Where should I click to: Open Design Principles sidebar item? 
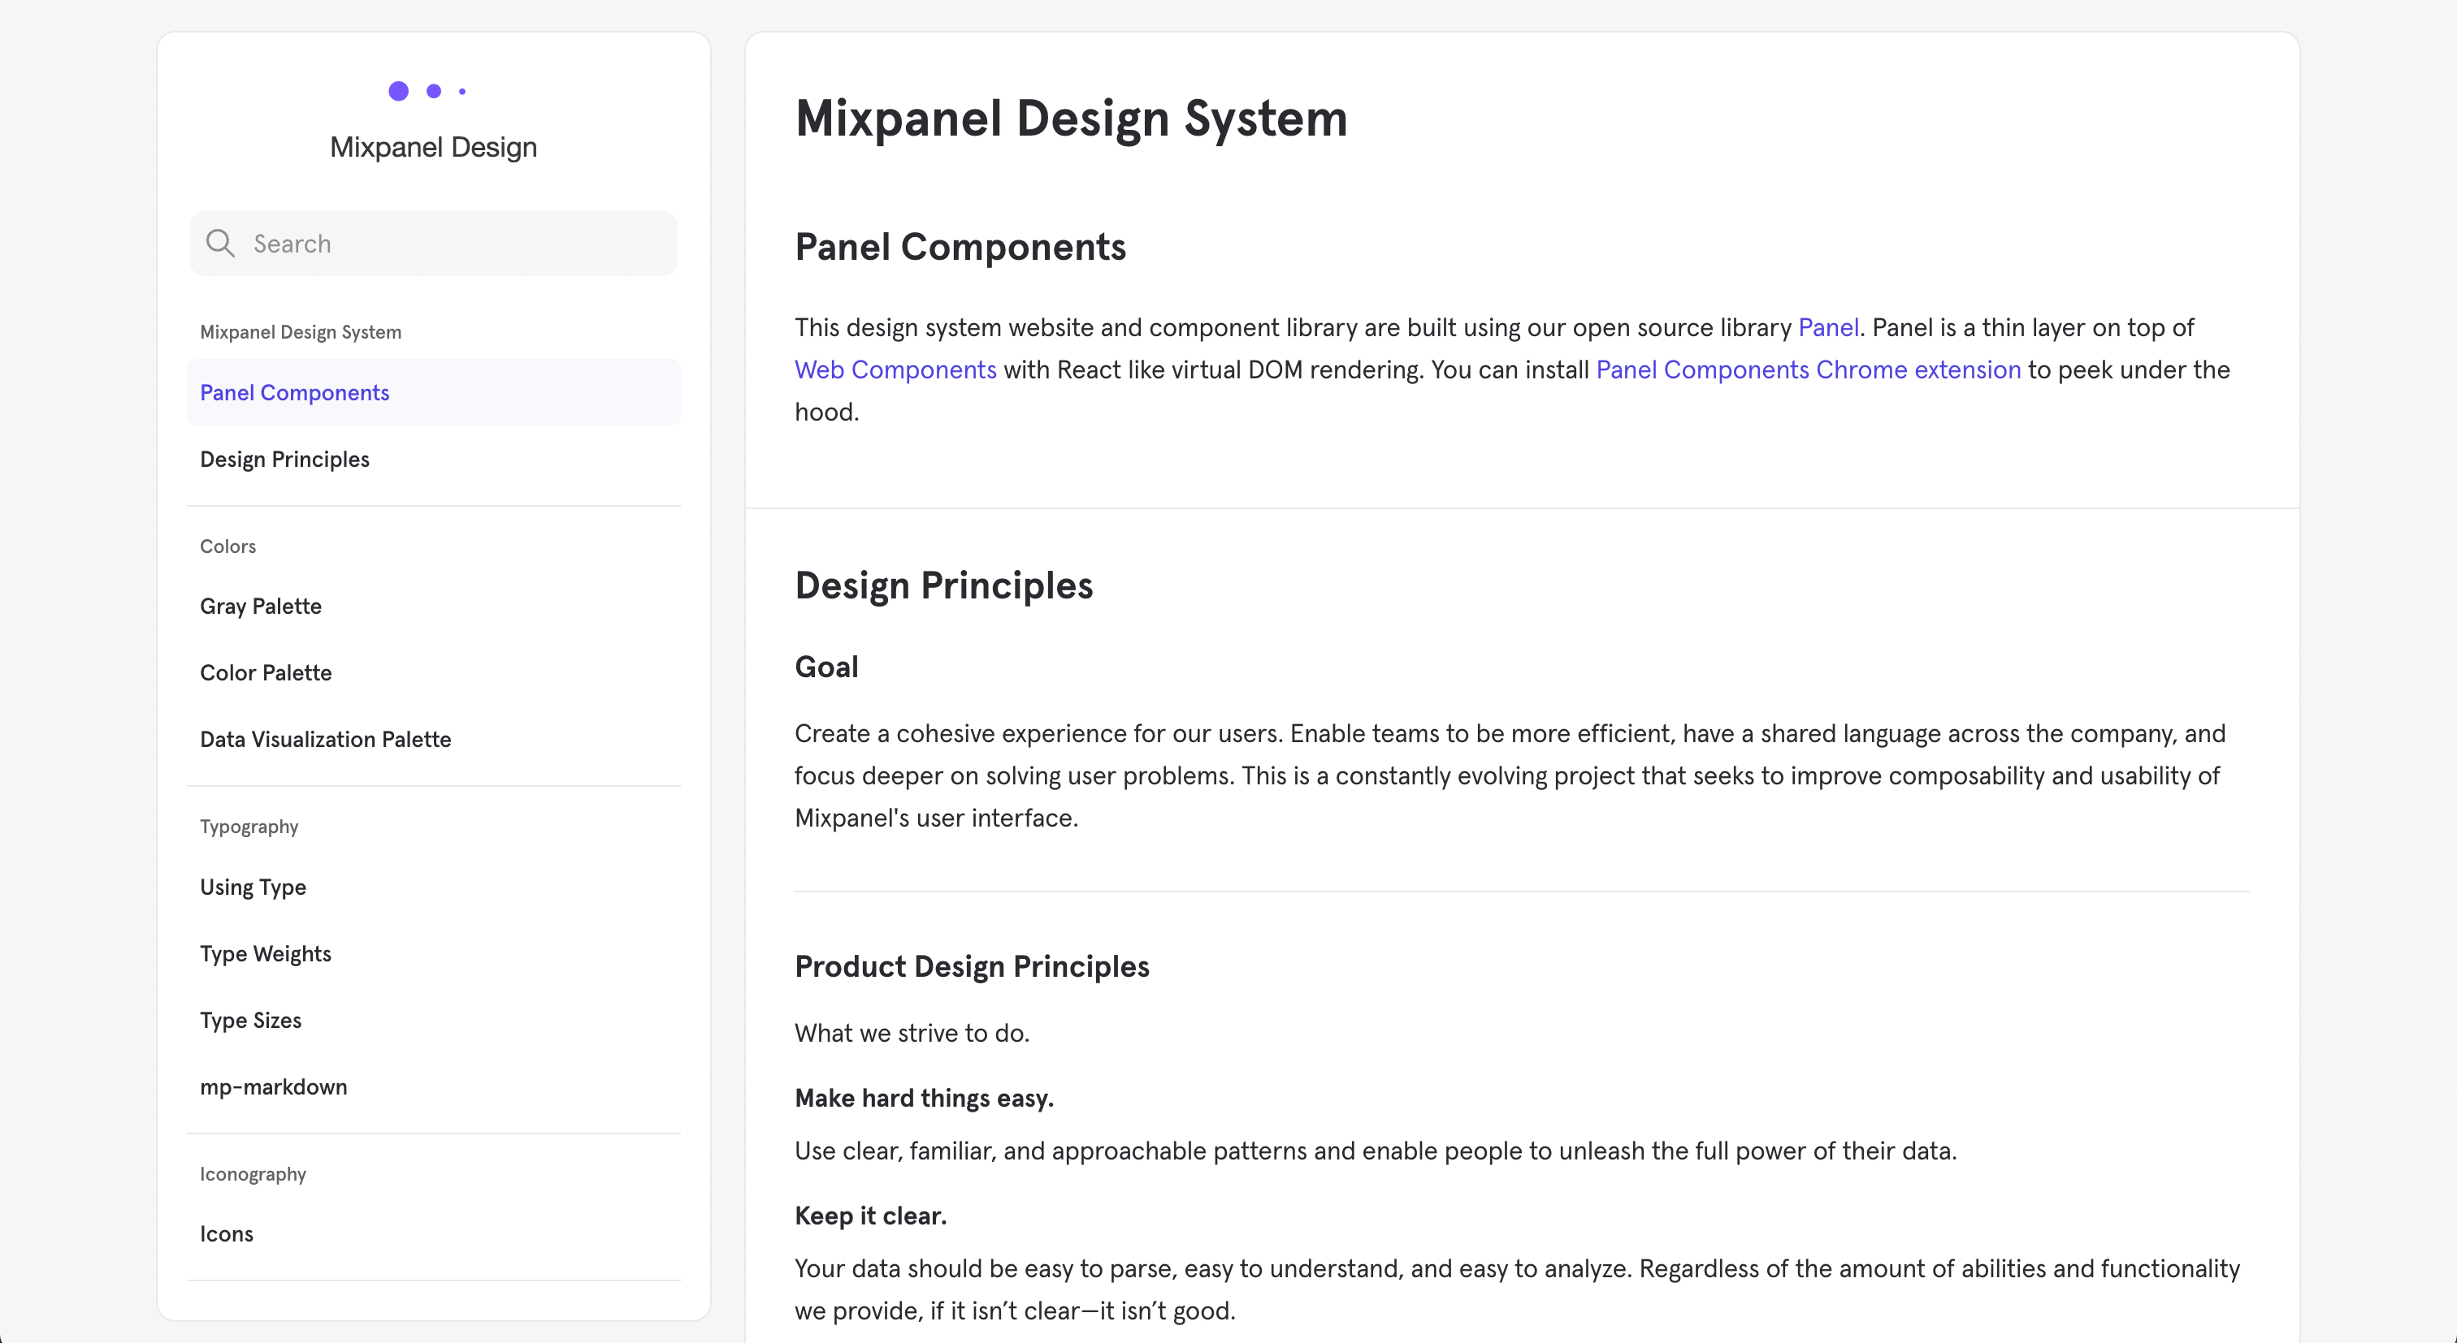click(433, 460)
